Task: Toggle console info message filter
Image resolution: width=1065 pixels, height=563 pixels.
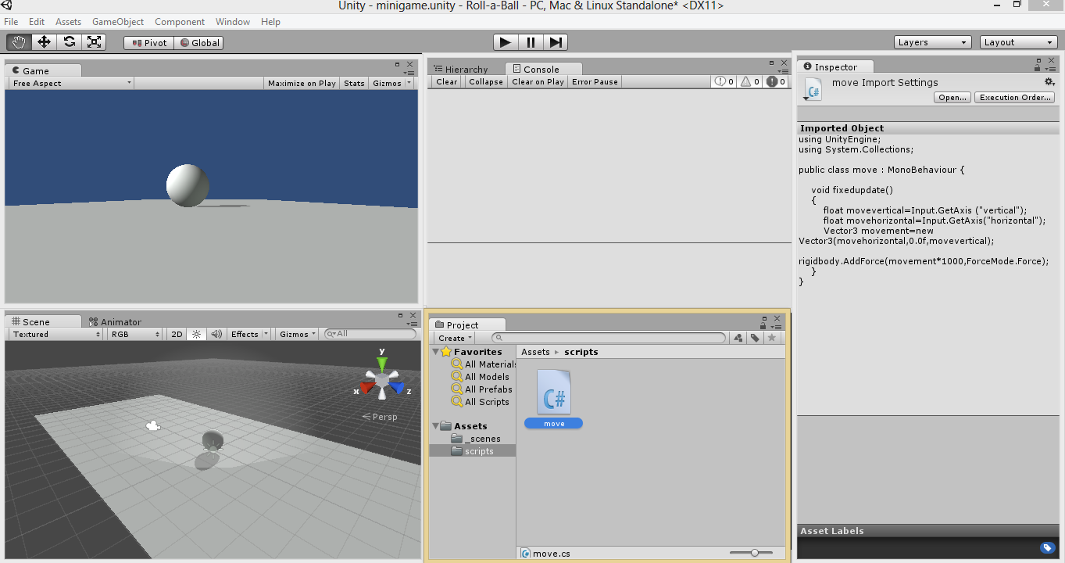Action: [x=724, y=81]
